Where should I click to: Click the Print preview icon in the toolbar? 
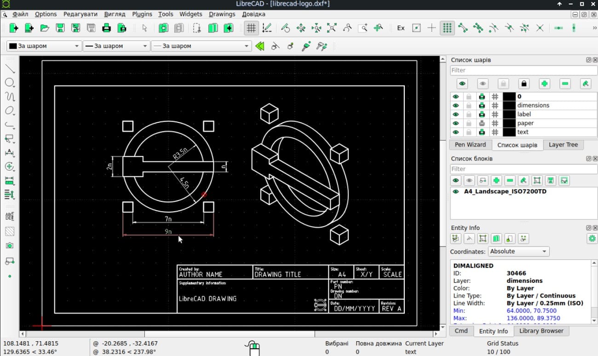[x=121, y=28]
